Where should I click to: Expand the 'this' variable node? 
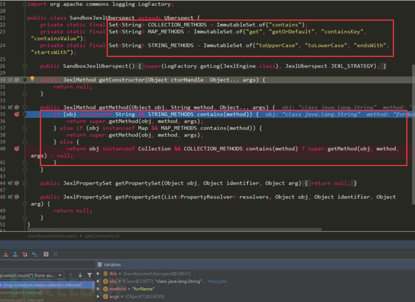click(99, 273)
